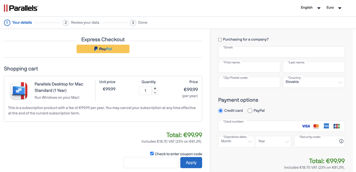
Task: Open the English language dropdown
Action: tap(310, 8)
